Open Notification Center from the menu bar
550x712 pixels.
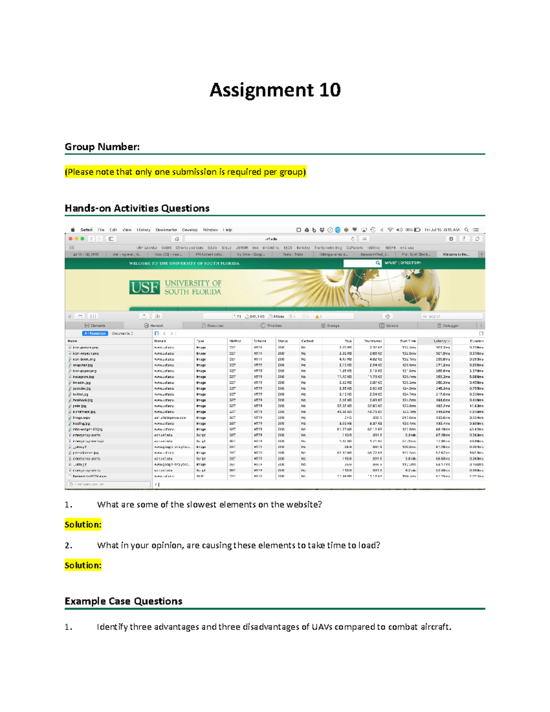(x=476, y=230)
